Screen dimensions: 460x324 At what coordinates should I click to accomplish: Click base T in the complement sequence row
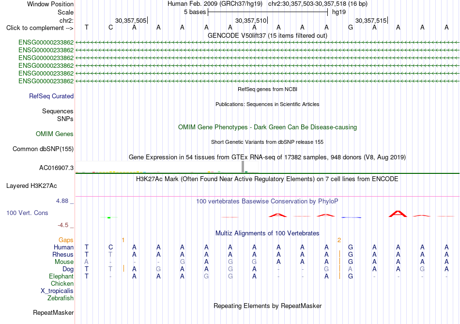pyautogui.click(x=87, y=27)
